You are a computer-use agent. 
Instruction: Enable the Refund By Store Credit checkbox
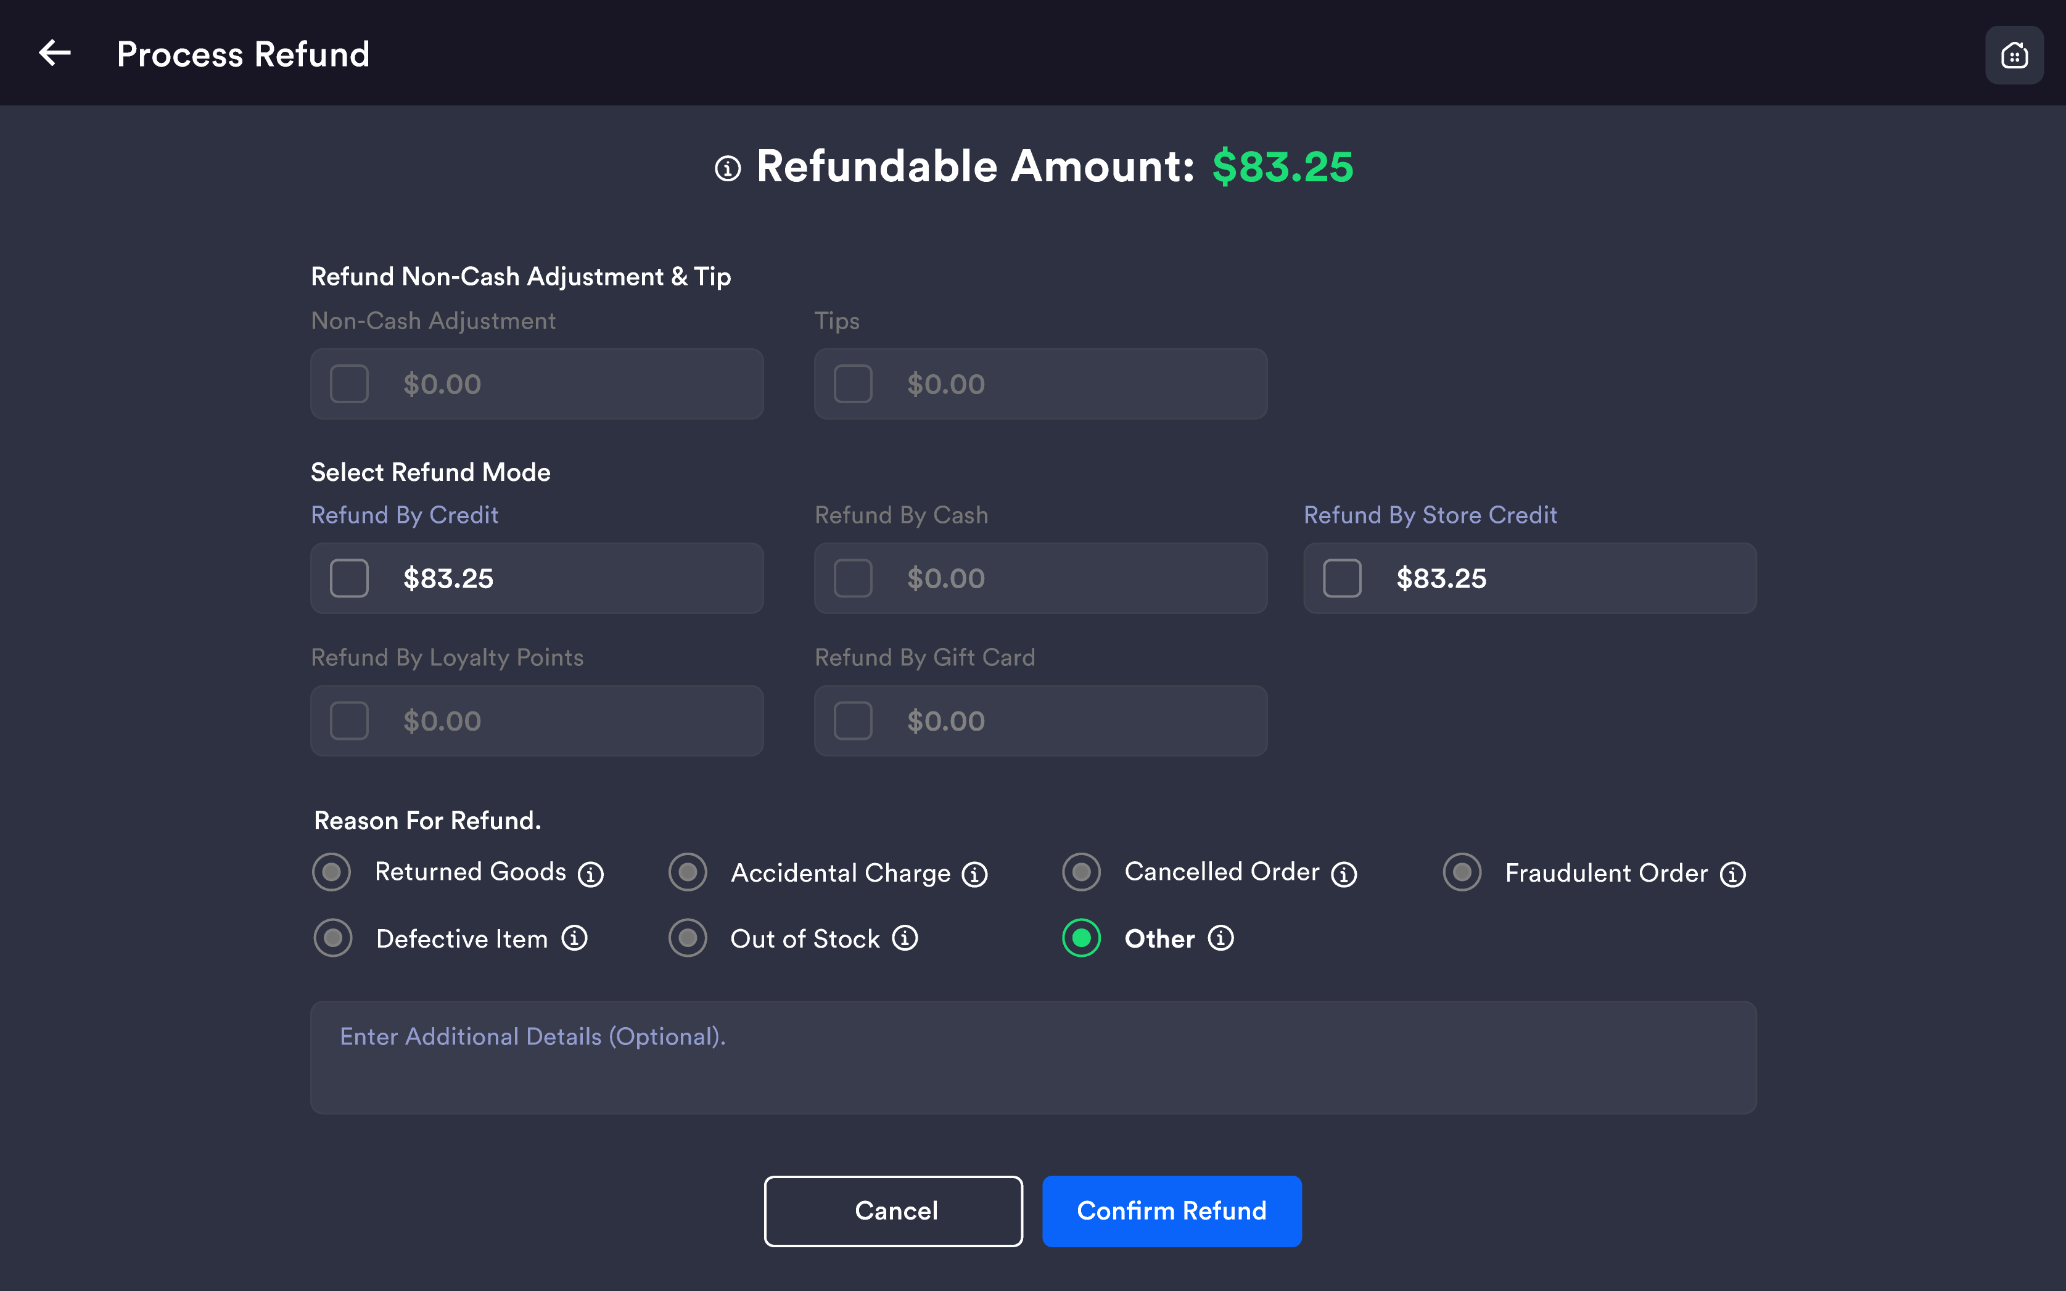(1342, 578)
